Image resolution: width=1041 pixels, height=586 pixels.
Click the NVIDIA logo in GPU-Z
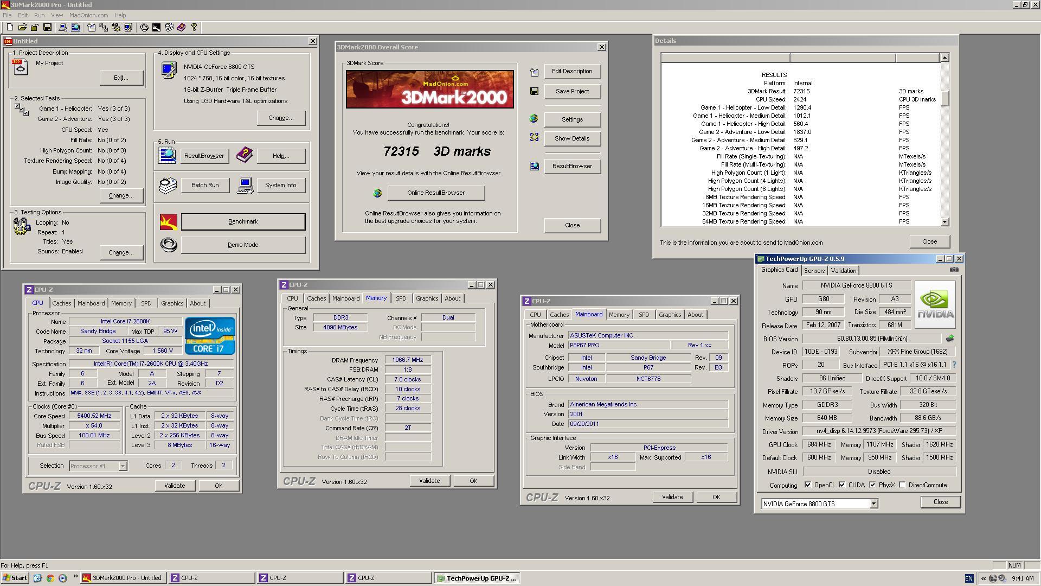coord(935,304)
